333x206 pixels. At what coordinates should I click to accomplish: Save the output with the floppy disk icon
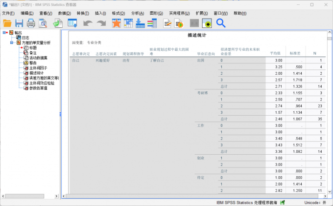pos(19,23)
